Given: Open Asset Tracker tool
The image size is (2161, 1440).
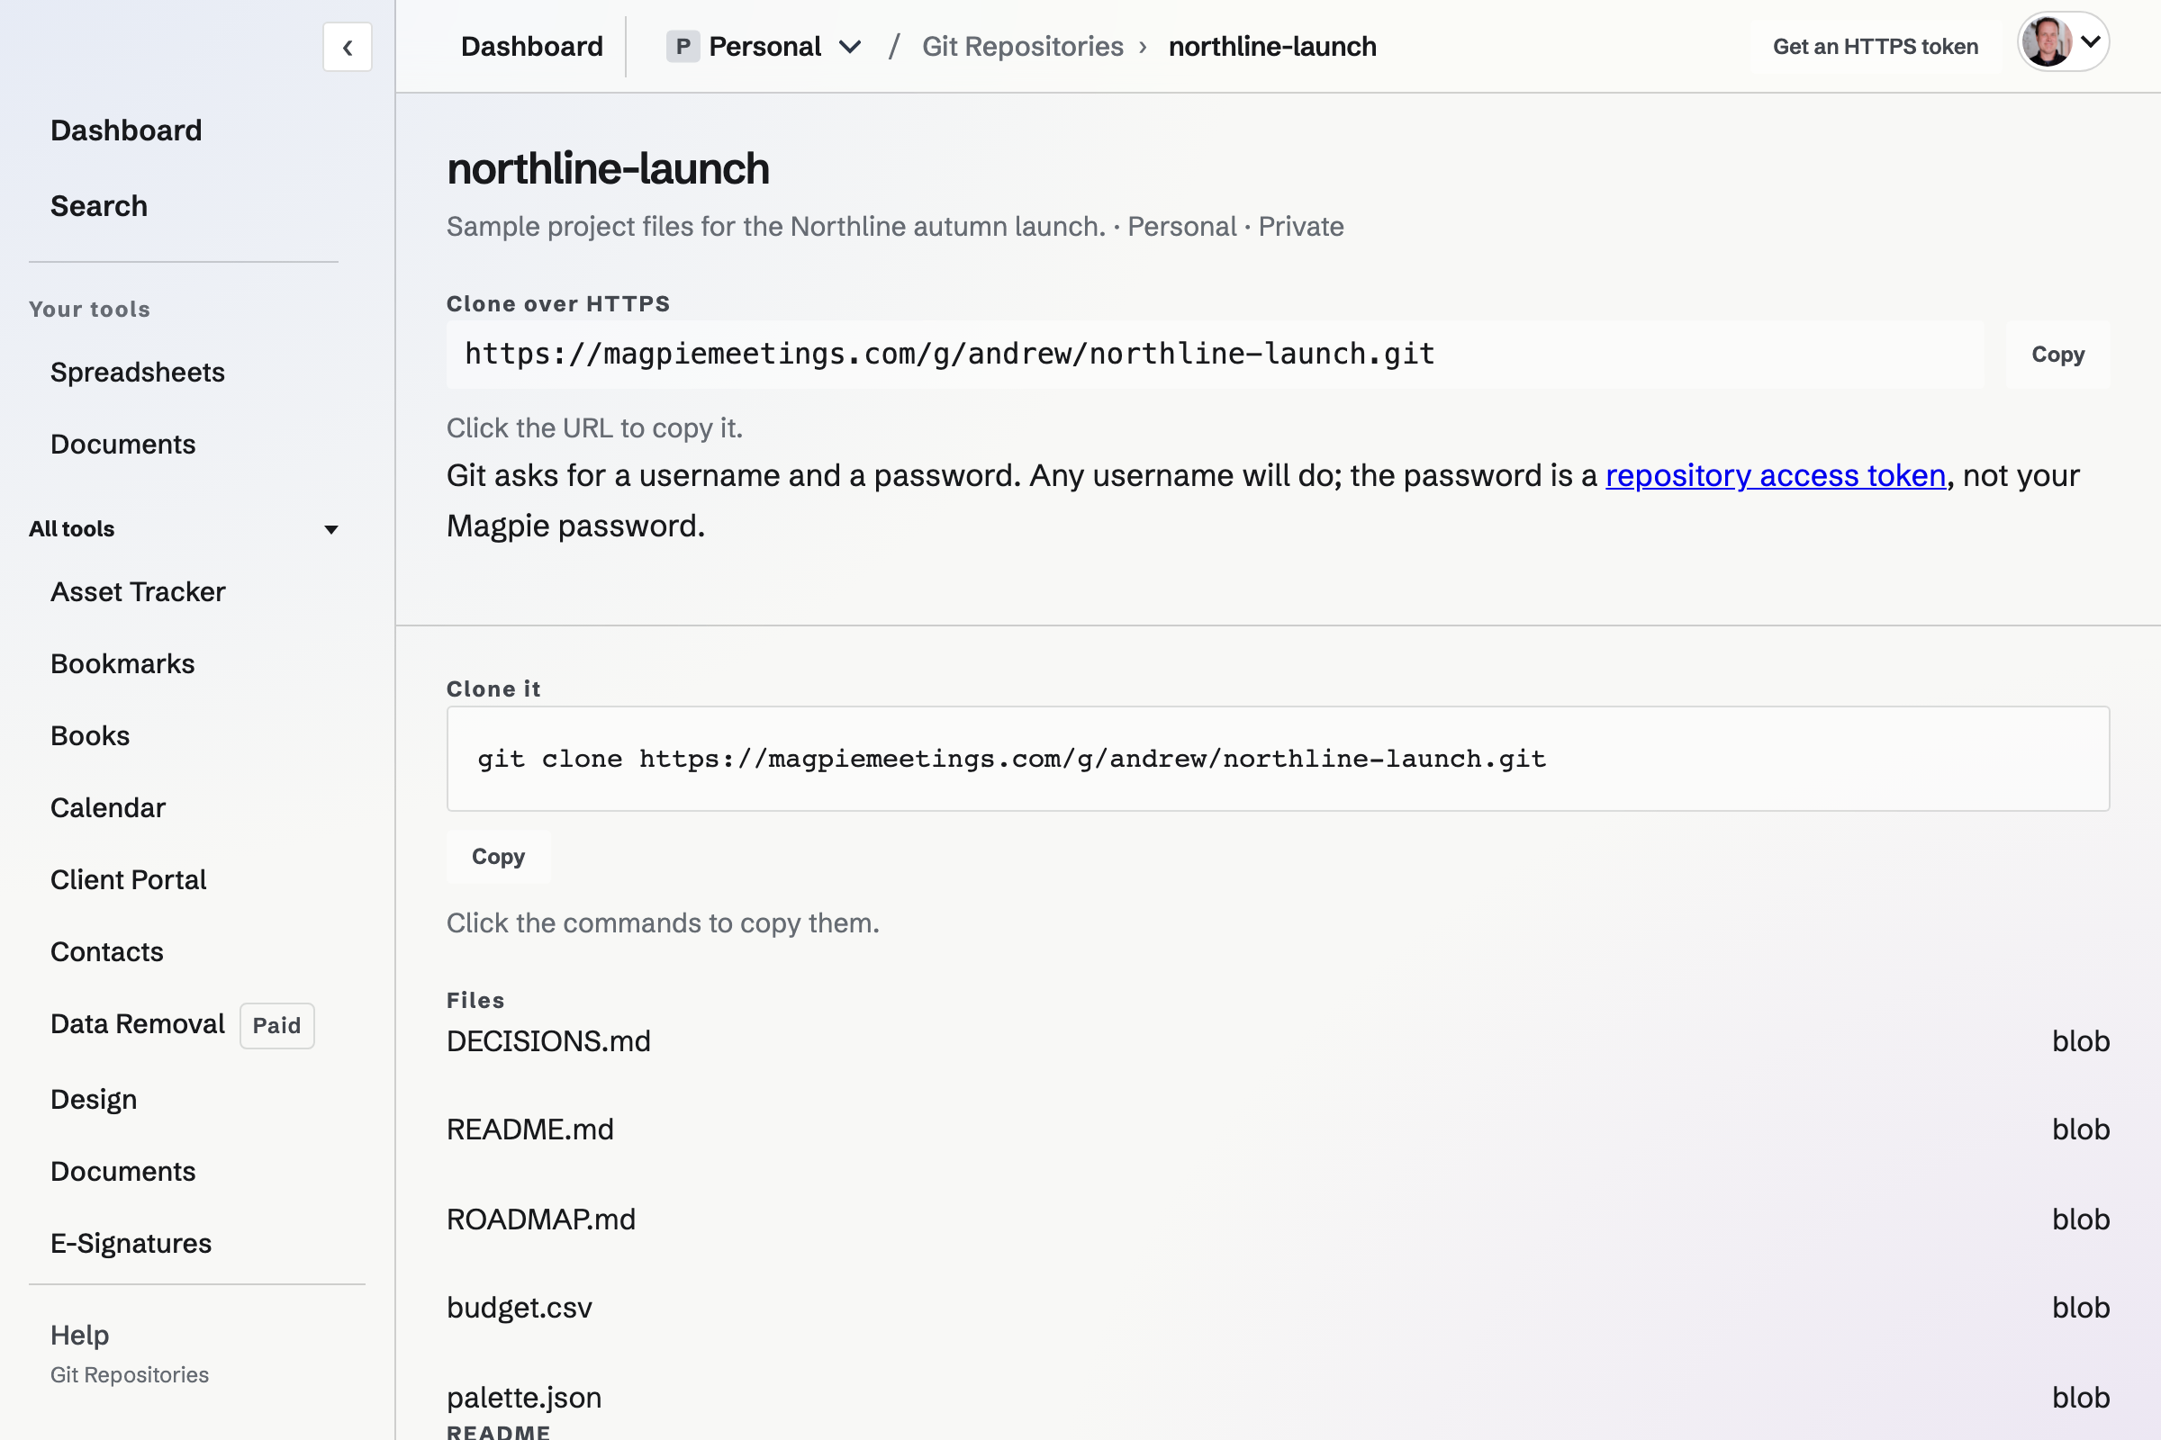Looking at the screenshot, I should click(x=138, y=592).
